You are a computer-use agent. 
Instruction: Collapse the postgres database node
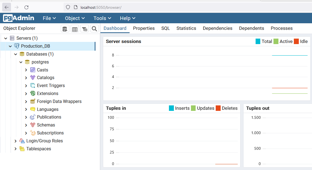point(21,62)
